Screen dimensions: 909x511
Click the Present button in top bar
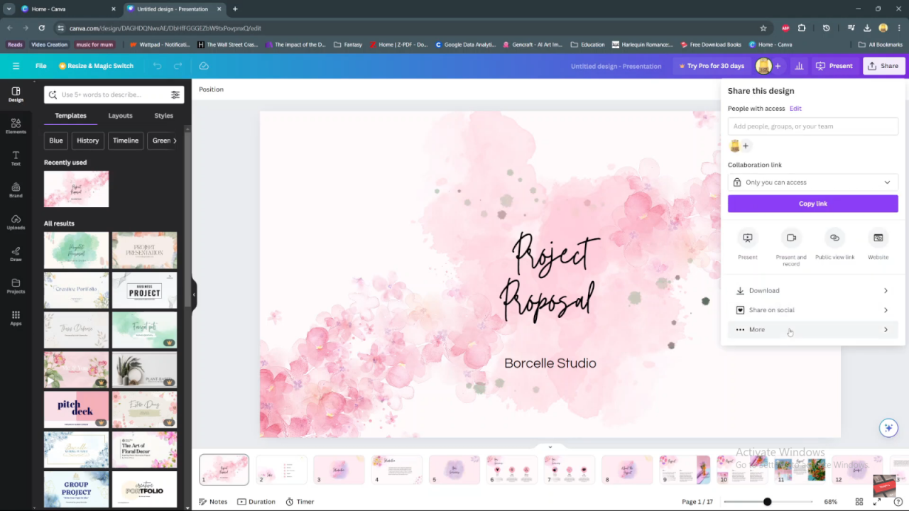pyautogui.click(x=834, y=66)
